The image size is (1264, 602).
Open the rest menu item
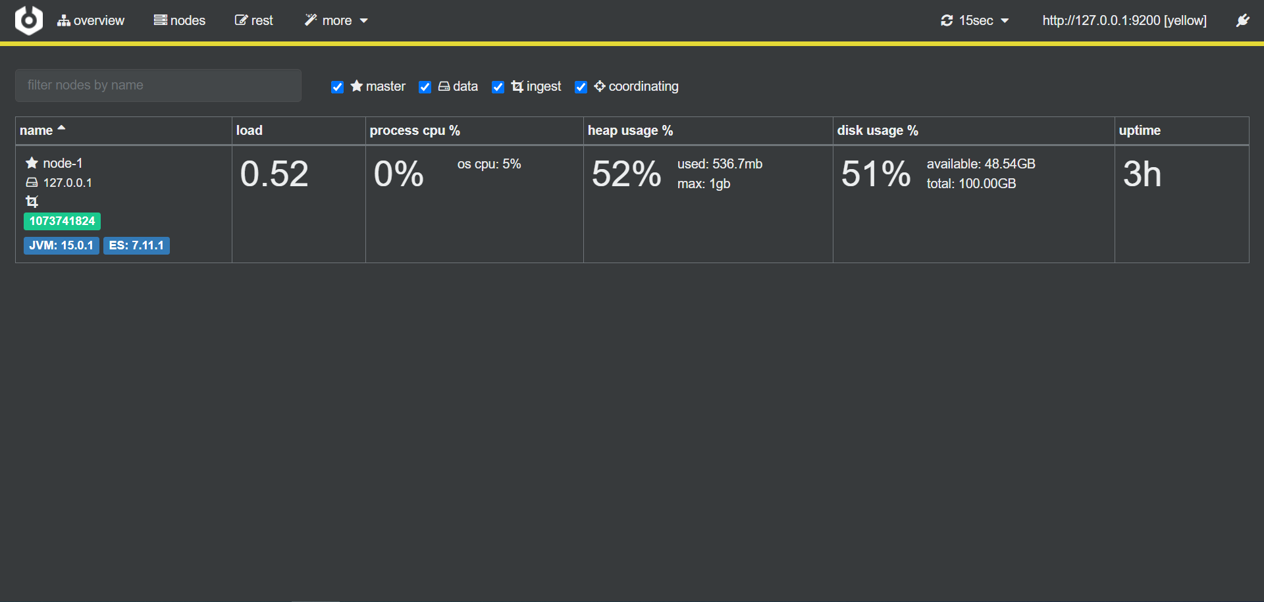254,20
